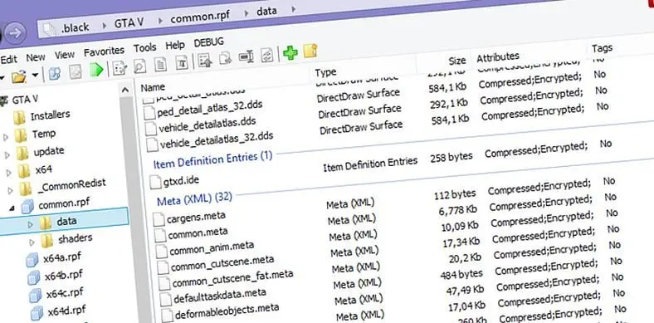This screenshot has height=323, width=654.
Task: Click common.rpf in the address breadcrumb
Action: (x=200, y=17)
